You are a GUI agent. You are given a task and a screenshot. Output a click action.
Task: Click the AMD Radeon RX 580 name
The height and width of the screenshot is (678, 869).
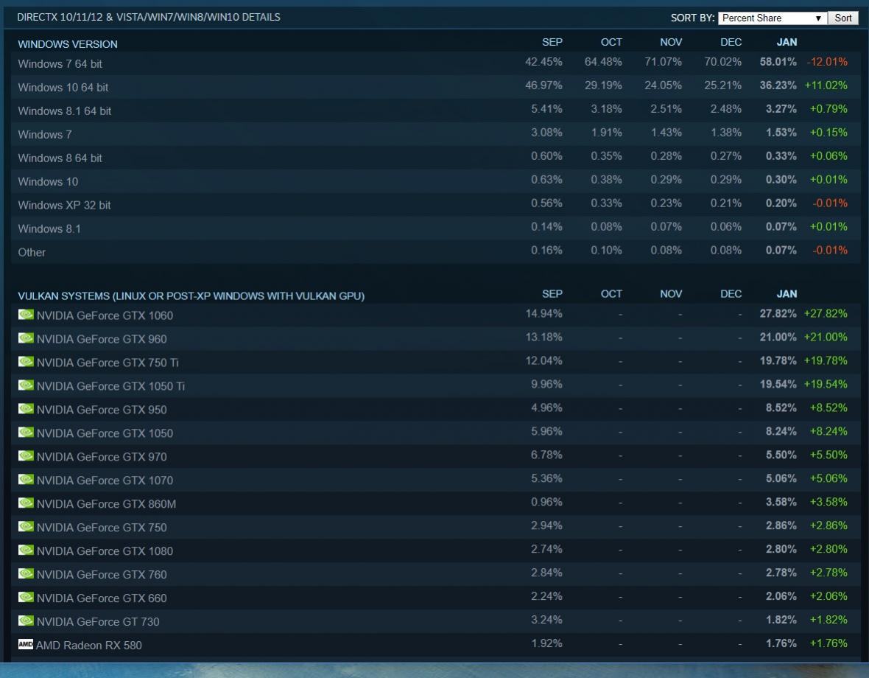pos(88,646)
